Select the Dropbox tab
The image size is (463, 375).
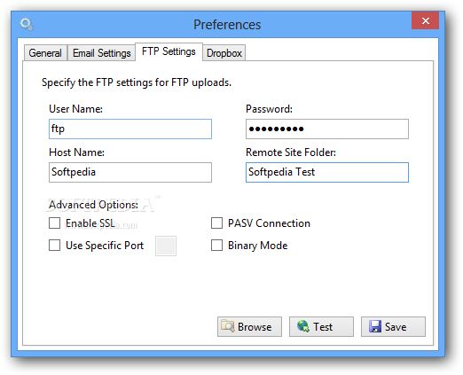[x=224, y=53]
